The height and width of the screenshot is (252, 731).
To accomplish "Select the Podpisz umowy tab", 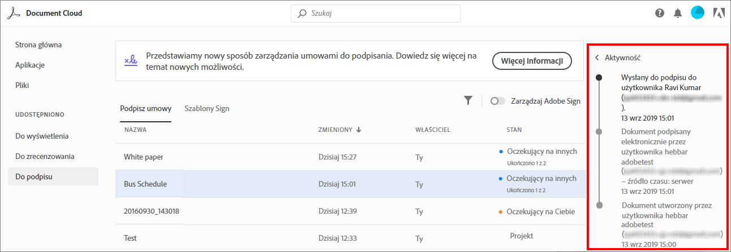I will coord(145,108).
